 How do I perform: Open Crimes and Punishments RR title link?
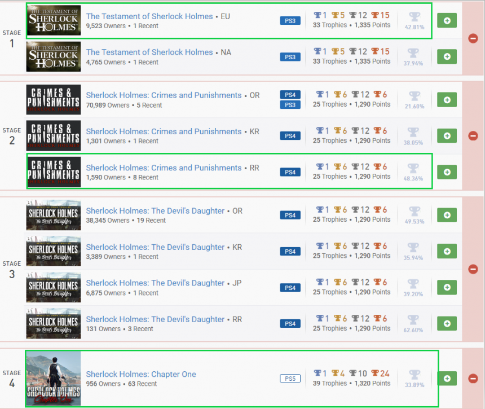164,168
